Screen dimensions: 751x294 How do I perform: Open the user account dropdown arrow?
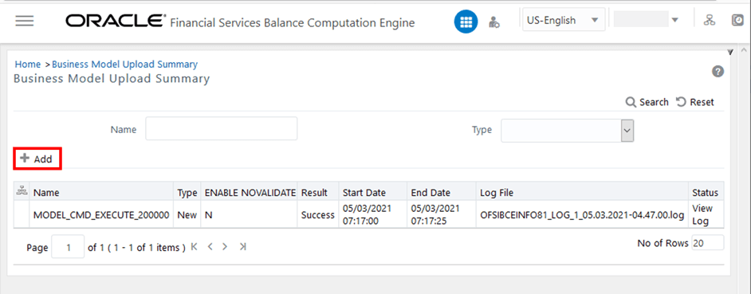tap(674, 20)
